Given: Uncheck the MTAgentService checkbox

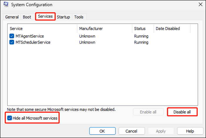Looking at the screenshot, I should (12, 36).
